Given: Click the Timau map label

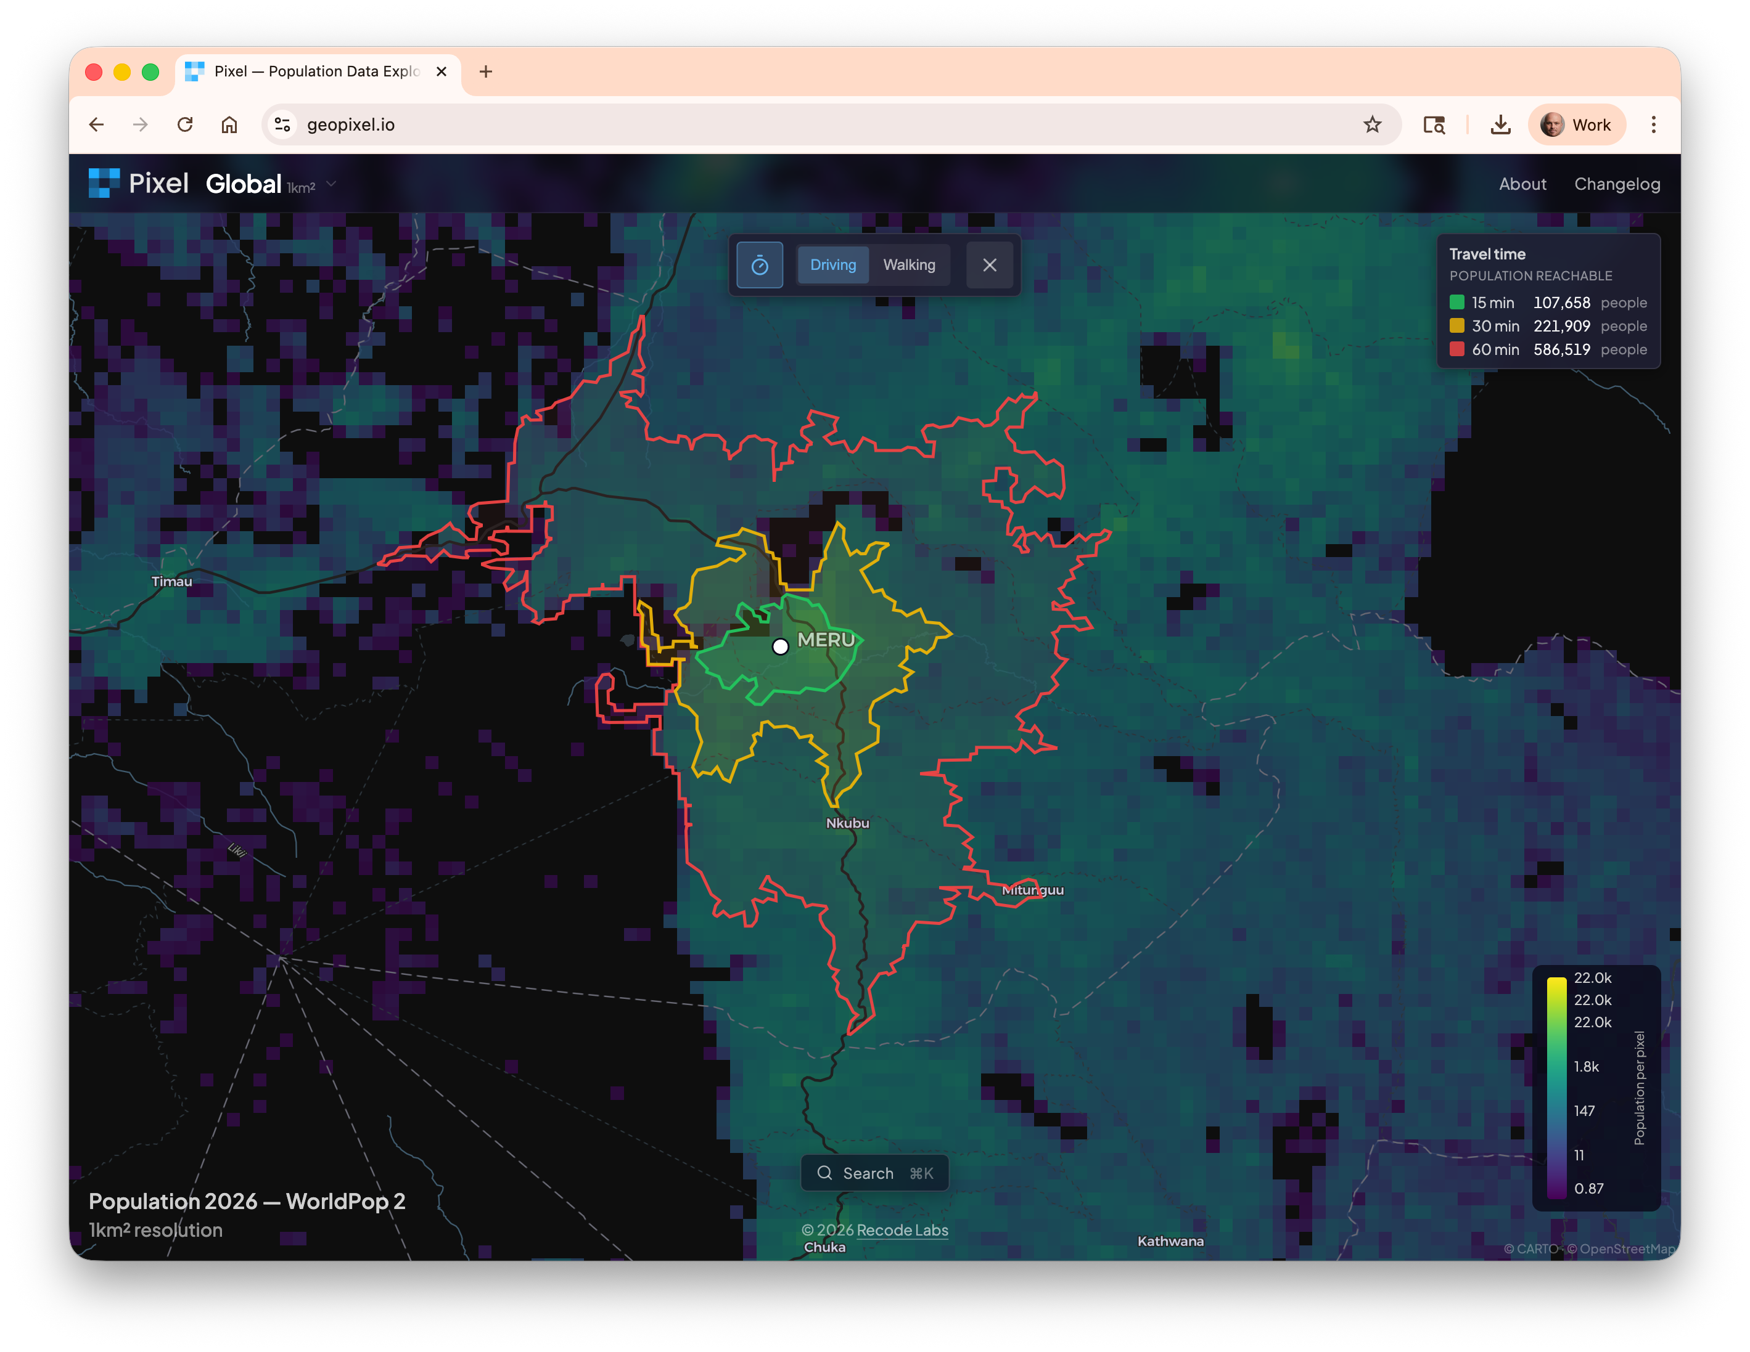Looking at the screenshot, I should point(171,582).
